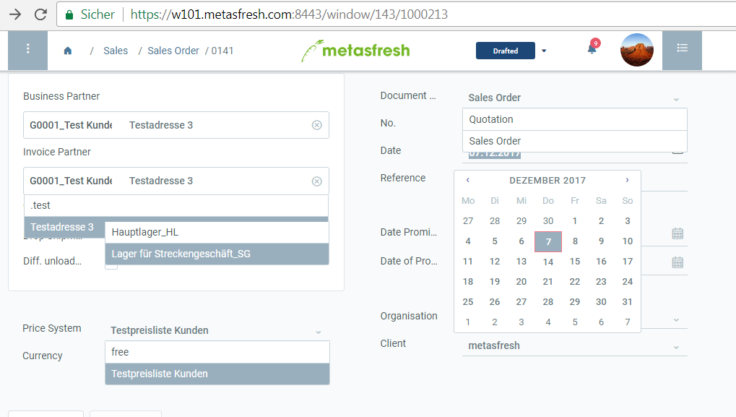Viewport: 736px width, 417px height.
Task: Click the Drafted status button
Action: point(506,51)
